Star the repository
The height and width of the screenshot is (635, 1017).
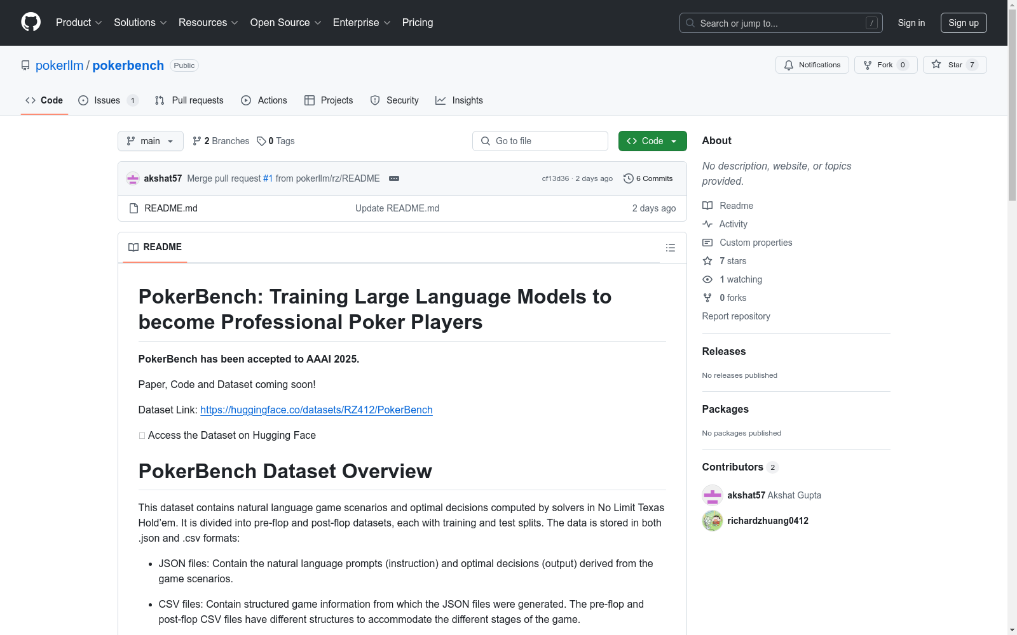click(x=954, y=65)
